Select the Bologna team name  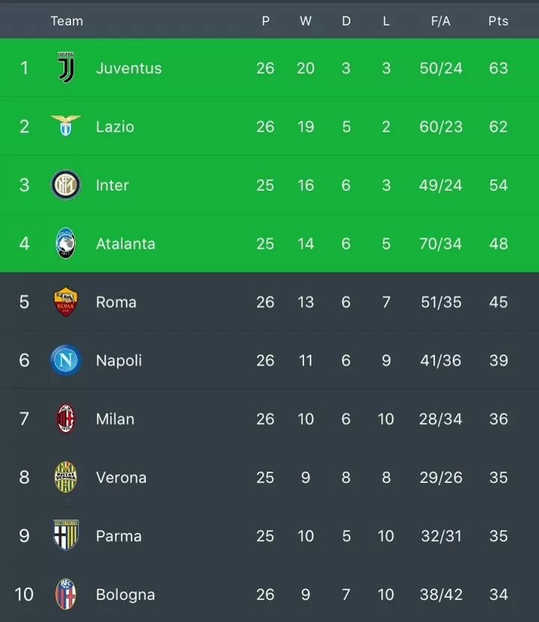coord(125,594)
